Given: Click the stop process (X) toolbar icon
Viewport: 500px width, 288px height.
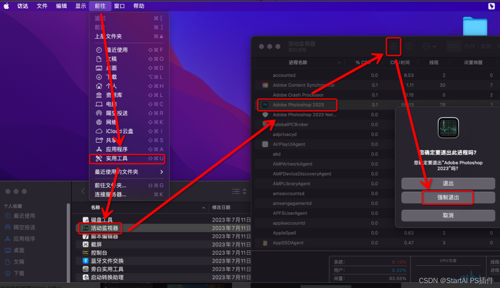Looking at the screenshot, I should click(x=393, y=46).
